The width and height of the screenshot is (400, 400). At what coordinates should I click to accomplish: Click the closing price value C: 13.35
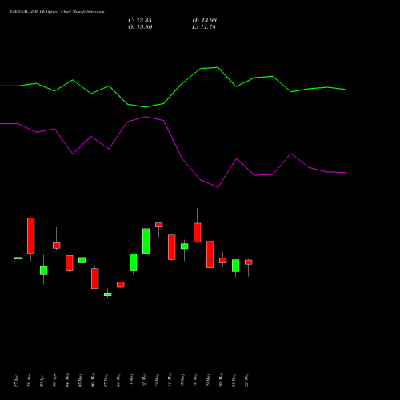click(140, 21)
